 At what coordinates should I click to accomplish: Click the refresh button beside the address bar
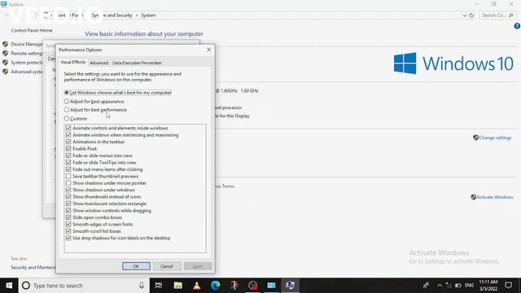tap(471, 15)
